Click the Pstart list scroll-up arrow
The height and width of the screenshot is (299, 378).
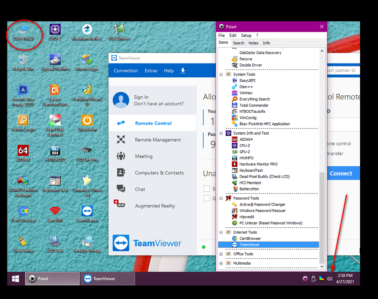322,51
